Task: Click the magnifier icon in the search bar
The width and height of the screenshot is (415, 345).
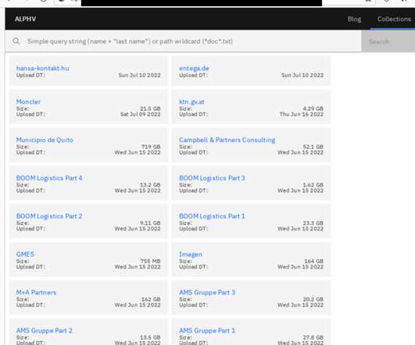Action: (x=16, y=41)
